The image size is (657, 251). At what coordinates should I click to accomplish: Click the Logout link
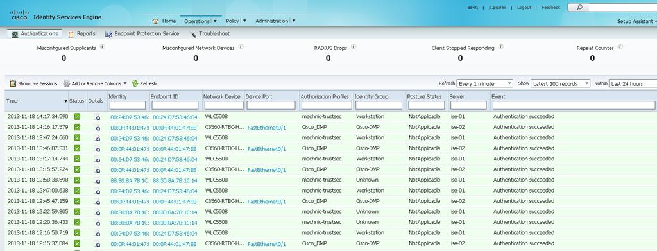coord(524,8)
